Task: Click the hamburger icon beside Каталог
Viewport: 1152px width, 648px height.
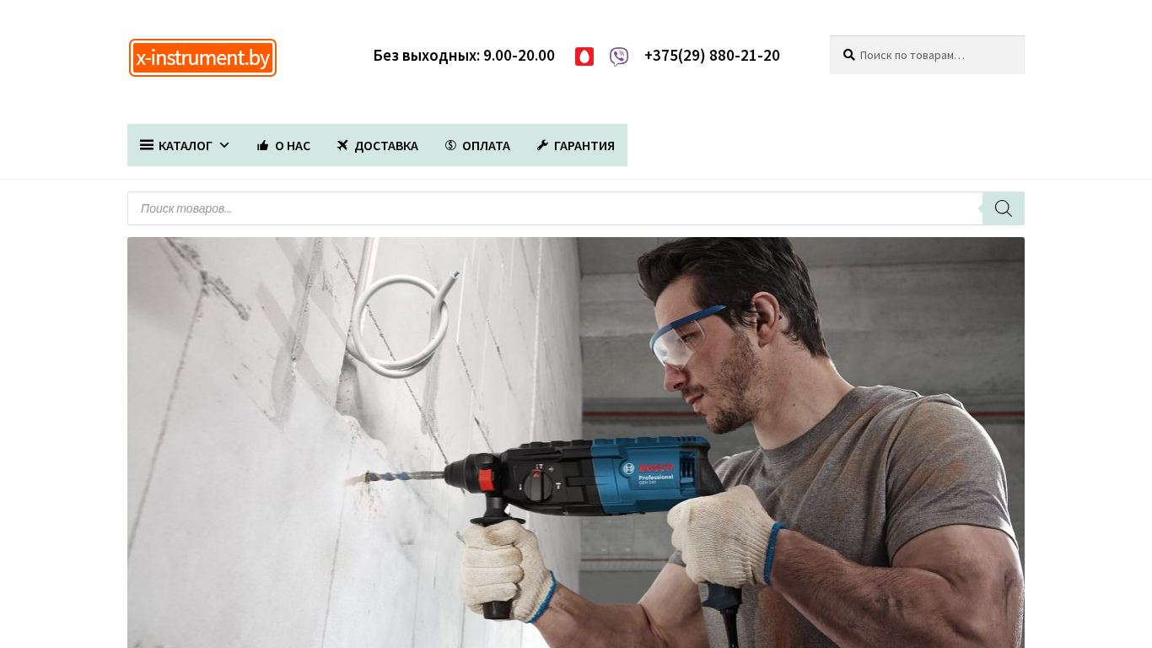Action: point(147,145)
